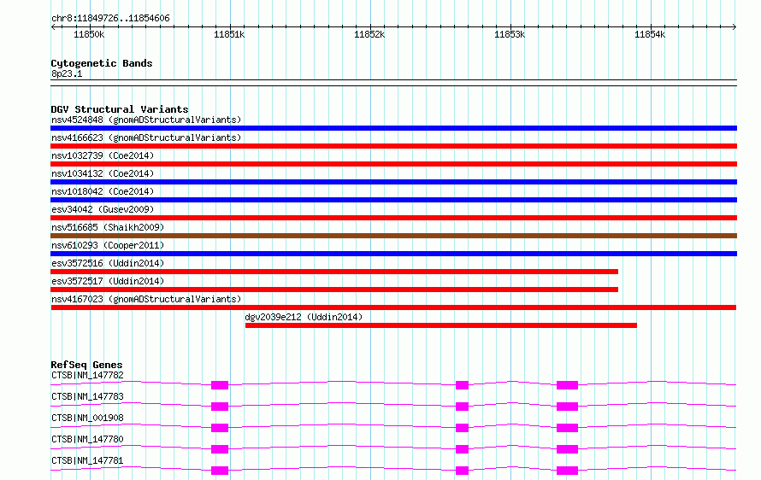Open the CTSB|NM_001908 transcript label
This screenshot has width=761, height=480.
87,418
